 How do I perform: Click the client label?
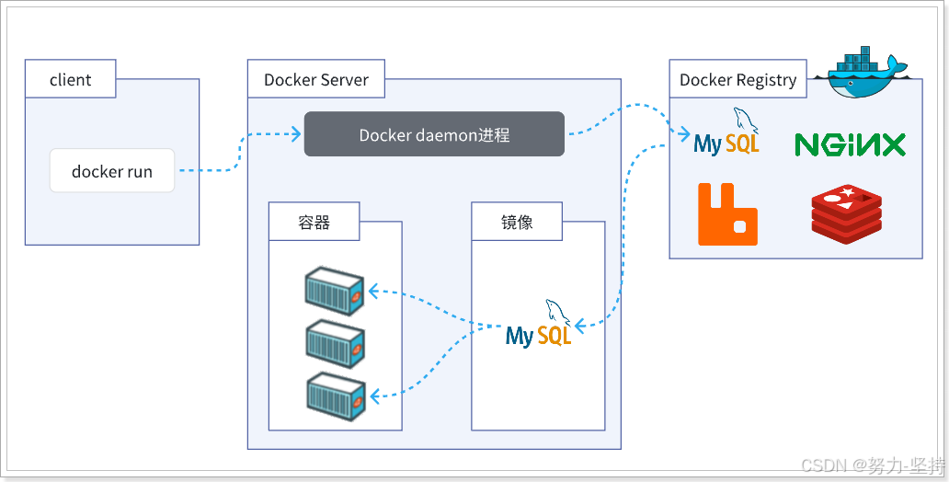click(x=70, y=79)
